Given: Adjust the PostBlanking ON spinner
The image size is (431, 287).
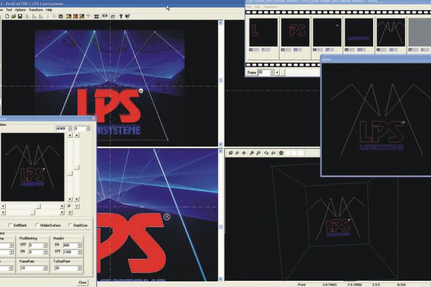Looking at the screenshot, I should click(45, 252).
